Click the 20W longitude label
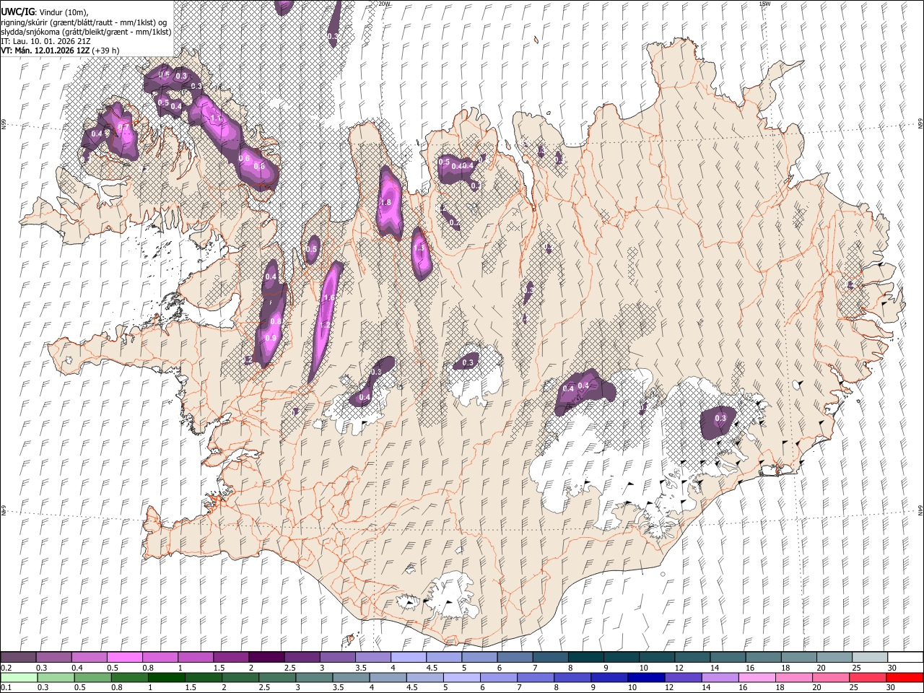Image resolution: width=924 pixels, height=693 pixels. point(384,4)
